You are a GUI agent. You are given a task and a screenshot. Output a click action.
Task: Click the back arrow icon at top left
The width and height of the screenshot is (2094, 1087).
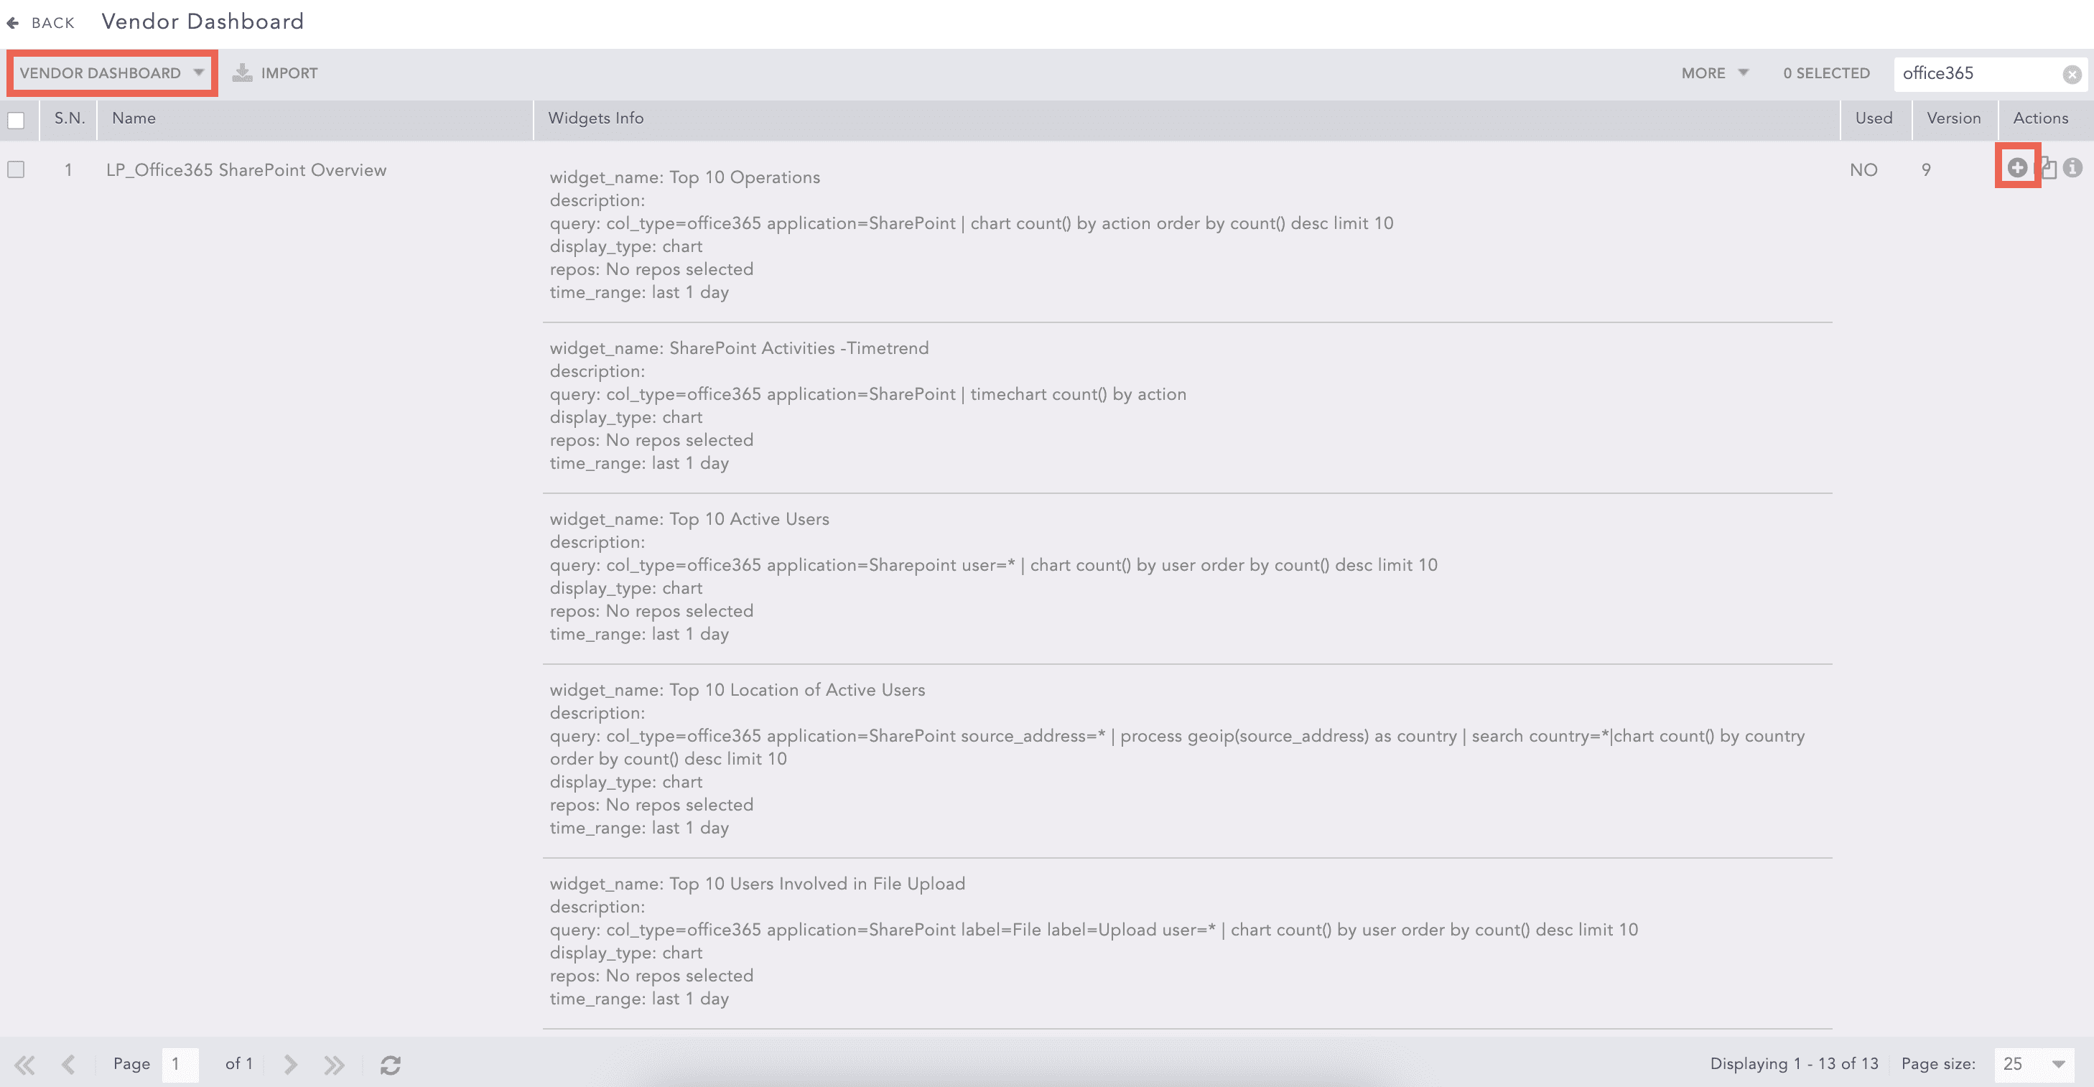(12, 23)
